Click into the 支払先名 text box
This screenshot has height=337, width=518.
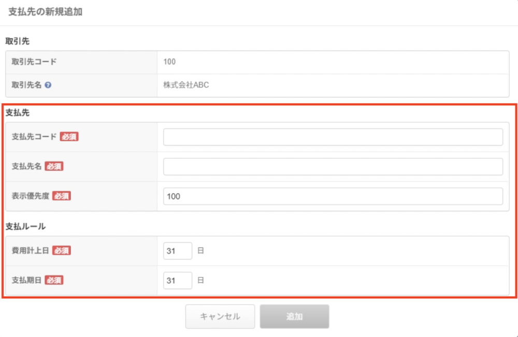333,167
